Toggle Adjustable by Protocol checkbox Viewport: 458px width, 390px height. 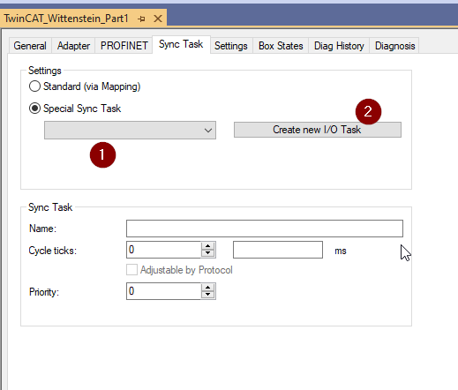131,270
